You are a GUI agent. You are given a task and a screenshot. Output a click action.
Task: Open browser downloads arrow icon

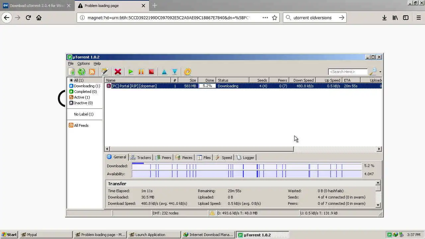pos(384,18)
